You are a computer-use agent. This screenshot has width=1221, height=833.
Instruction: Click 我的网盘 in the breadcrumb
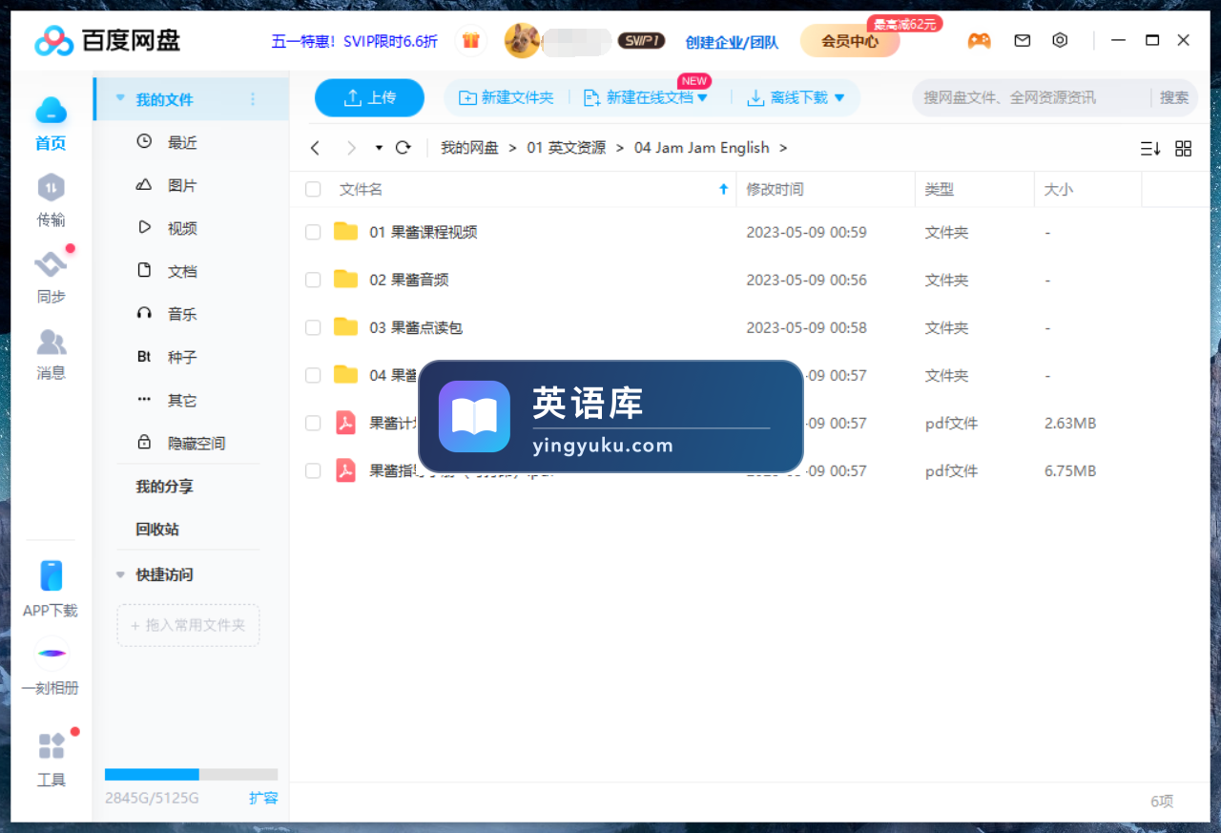(x=469, y=148)
